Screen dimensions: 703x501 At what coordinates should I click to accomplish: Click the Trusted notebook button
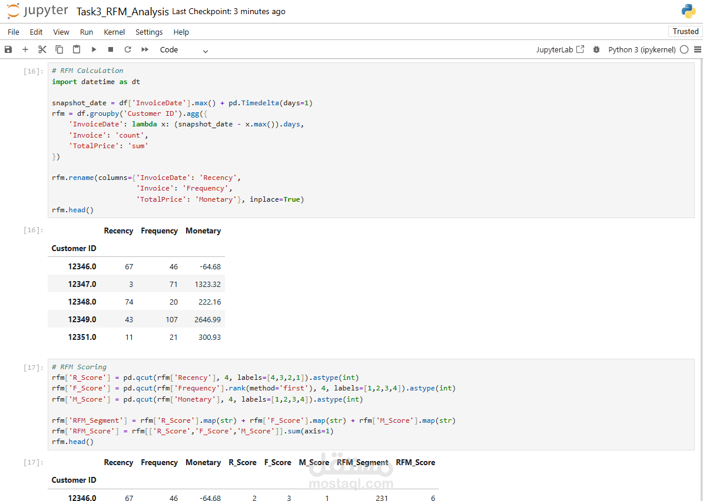pos(685,32)
